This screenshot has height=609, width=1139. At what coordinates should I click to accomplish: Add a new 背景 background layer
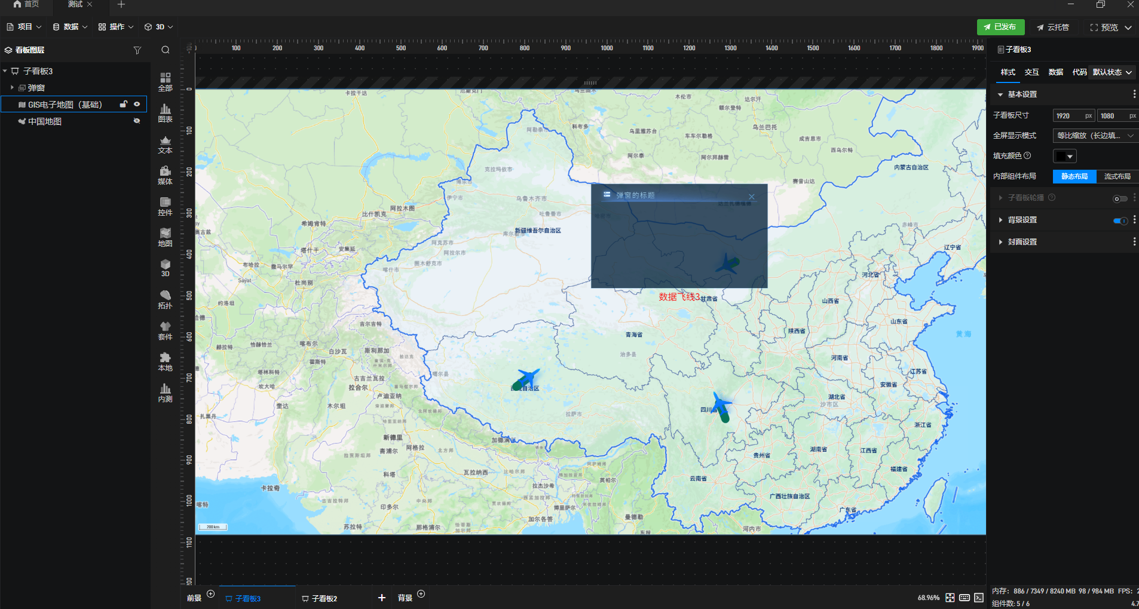421,593
